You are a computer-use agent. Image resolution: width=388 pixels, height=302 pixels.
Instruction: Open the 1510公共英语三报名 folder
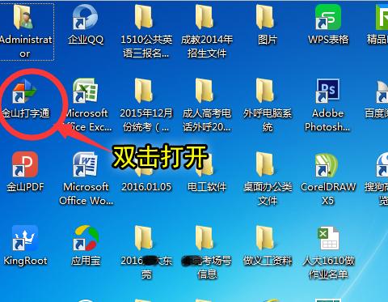(x=144, y=18)
